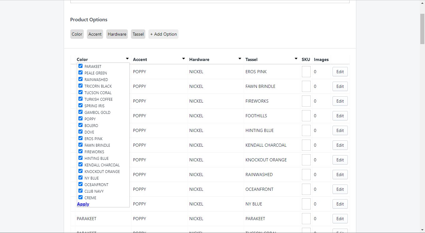Click the Tassel product option tag
Image resolution: width=425 pixels, height=233 pixels.
tap(138, 34)
